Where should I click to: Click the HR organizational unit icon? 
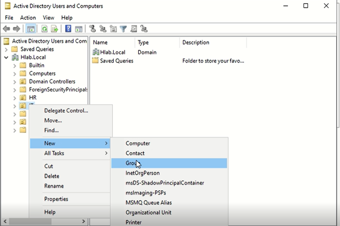[x=23, y=98]
